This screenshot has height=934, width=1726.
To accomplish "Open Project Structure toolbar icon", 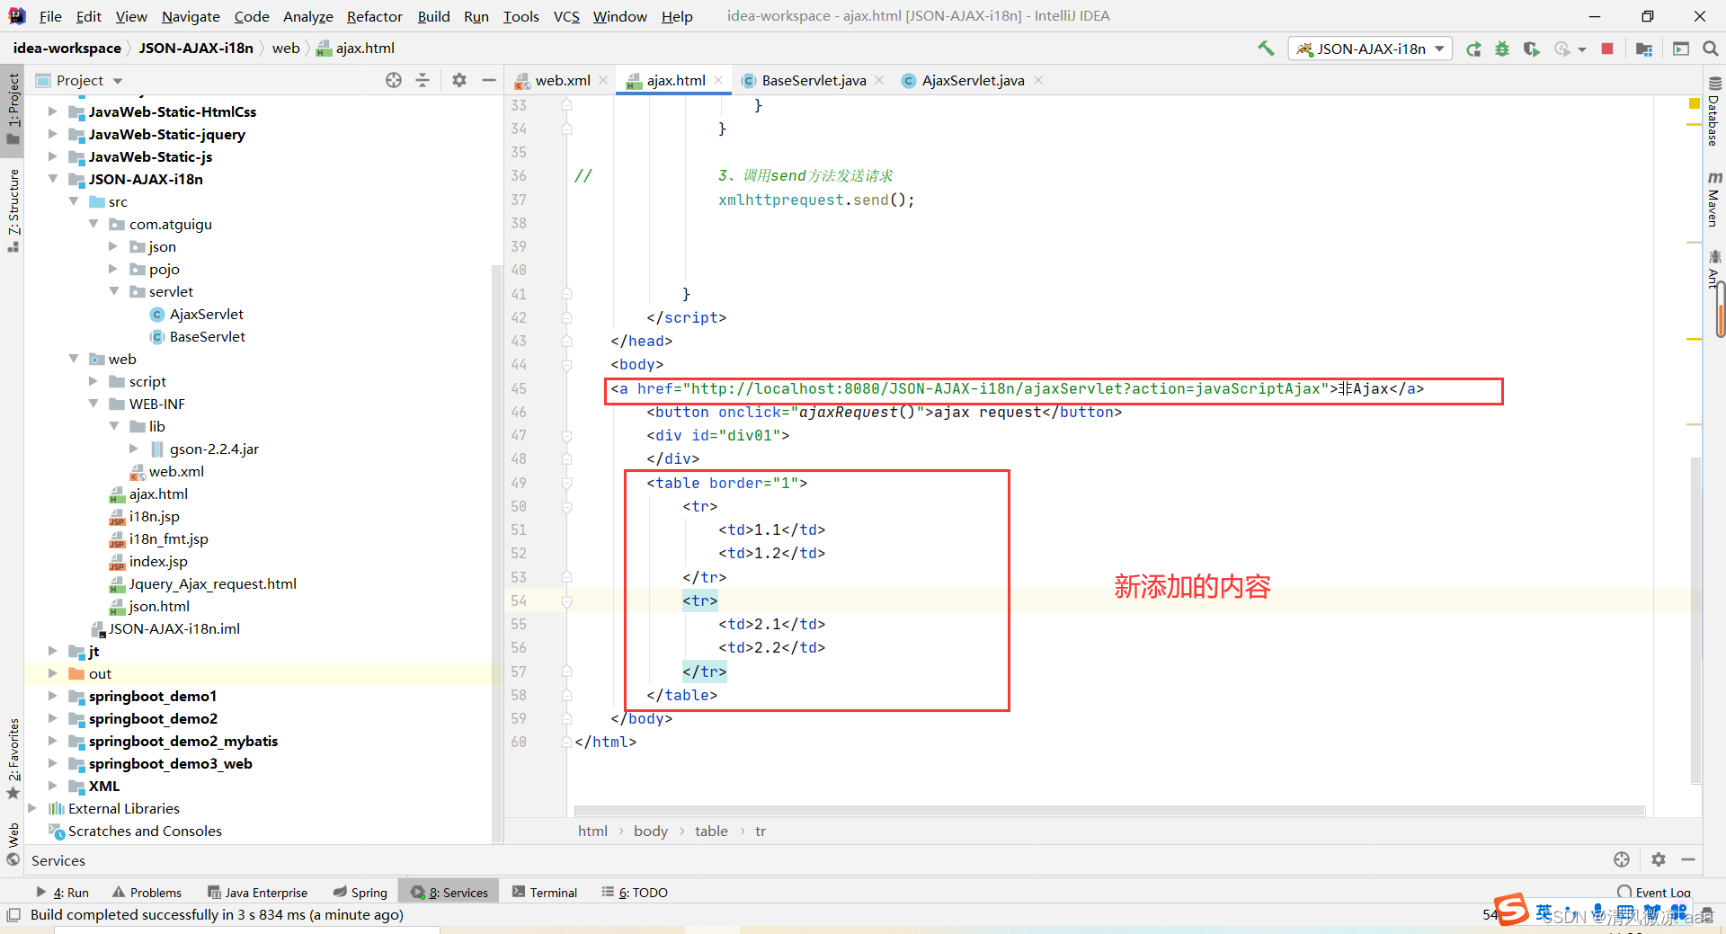I will (x=1644, y=49).
